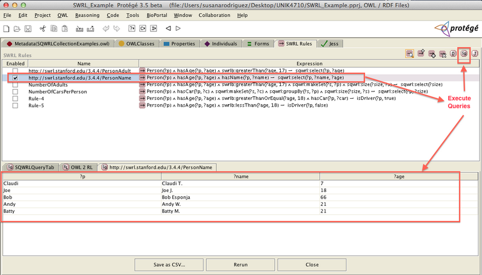Viewport: 482px width, 275px height.
Task: Click the Expression column header
Action: pyautogui.click(x=309, y=64)
